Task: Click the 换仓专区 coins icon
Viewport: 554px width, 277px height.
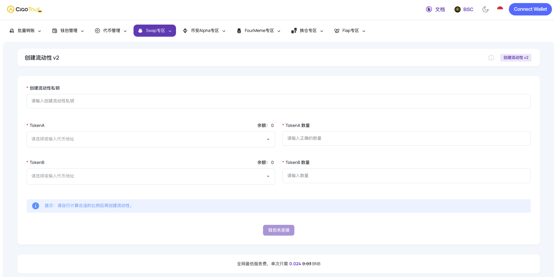Action: pos(294,31)
